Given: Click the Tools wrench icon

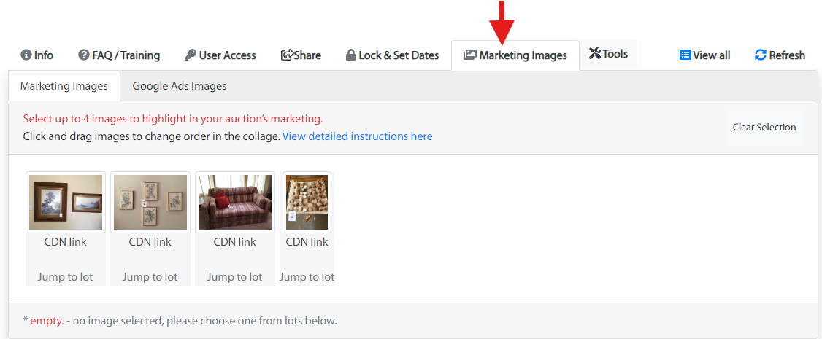Looking at the screenshot, I should (595, 53).
